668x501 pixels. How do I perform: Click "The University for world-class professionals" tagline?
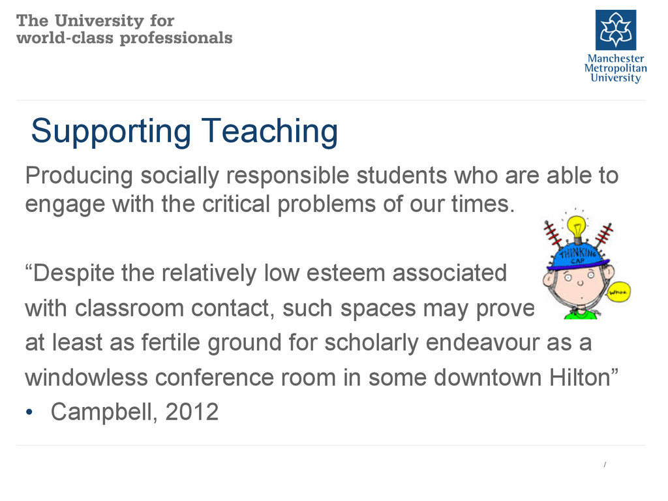(x=124, y=29)
